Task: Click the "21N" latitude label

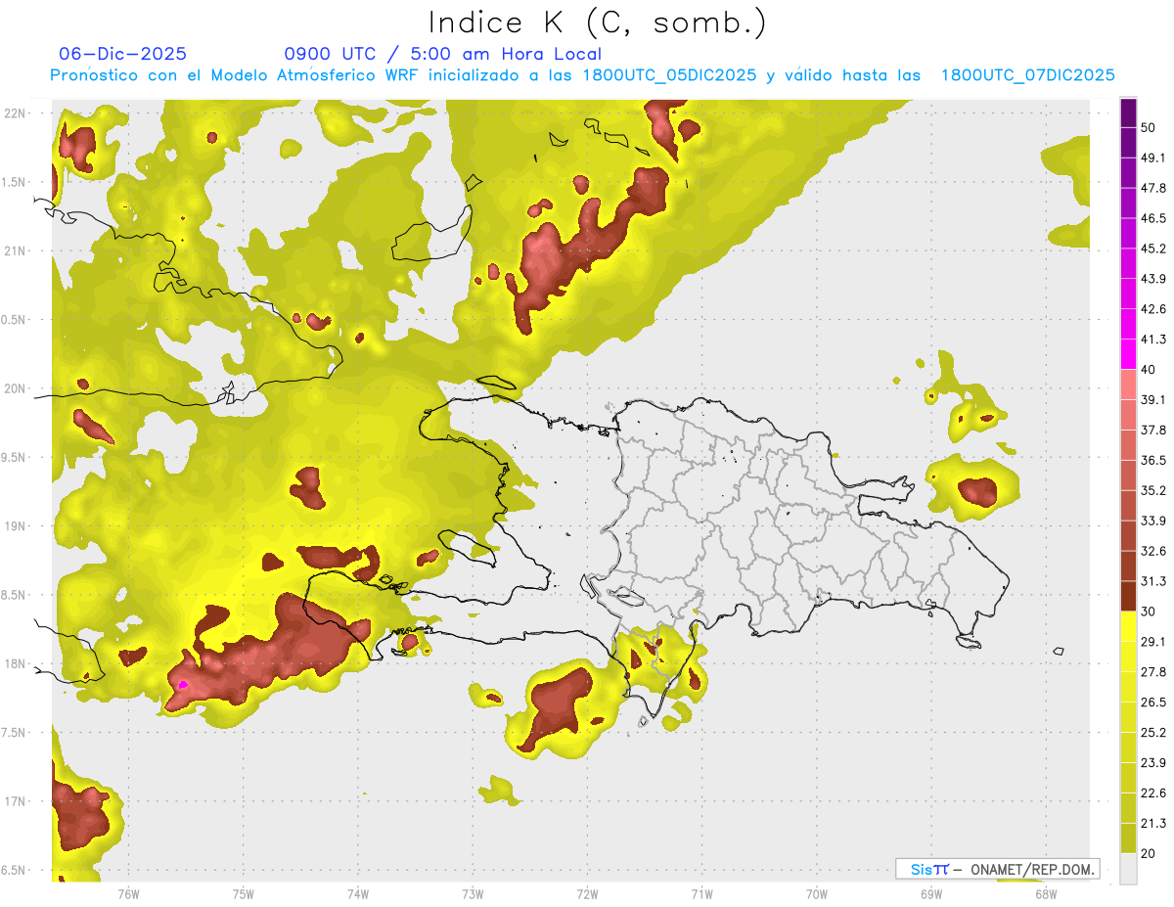Action: 15,250
